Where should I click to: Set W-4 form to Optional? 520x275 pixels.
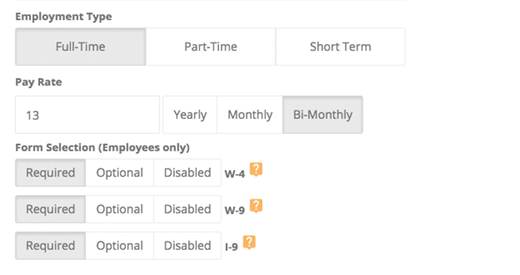tap(120, 173)
